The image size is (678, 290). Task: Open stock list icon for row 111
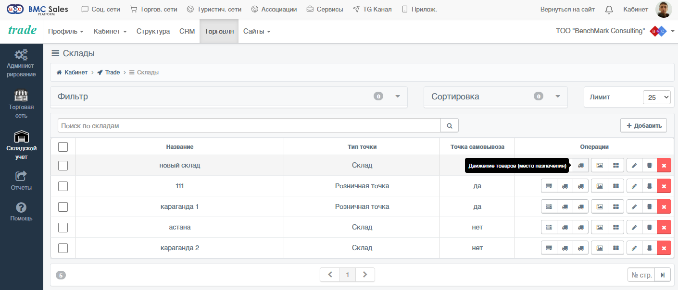[x=549, y=186]
